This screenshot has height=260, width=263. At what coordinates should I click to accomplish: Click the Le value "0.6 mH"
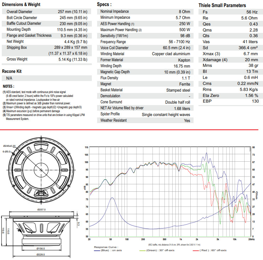coord(251,78)
